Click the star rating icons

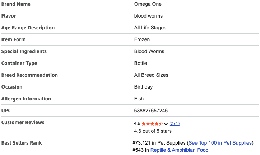[x=152, y=123]
